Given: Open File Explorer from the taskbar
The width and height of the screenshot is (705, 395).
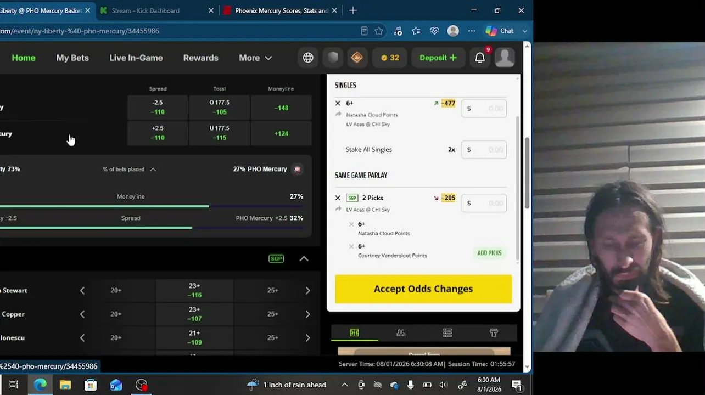Looking at the screenshot, I should (x=65, y=385).
